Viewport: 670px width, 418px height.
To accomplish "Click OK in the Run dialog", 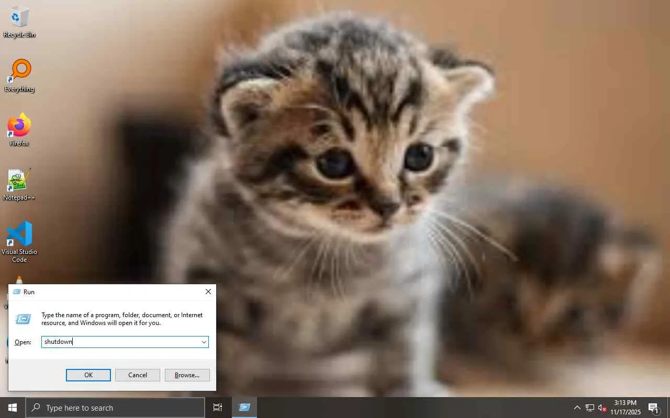I will click(88, 375).
